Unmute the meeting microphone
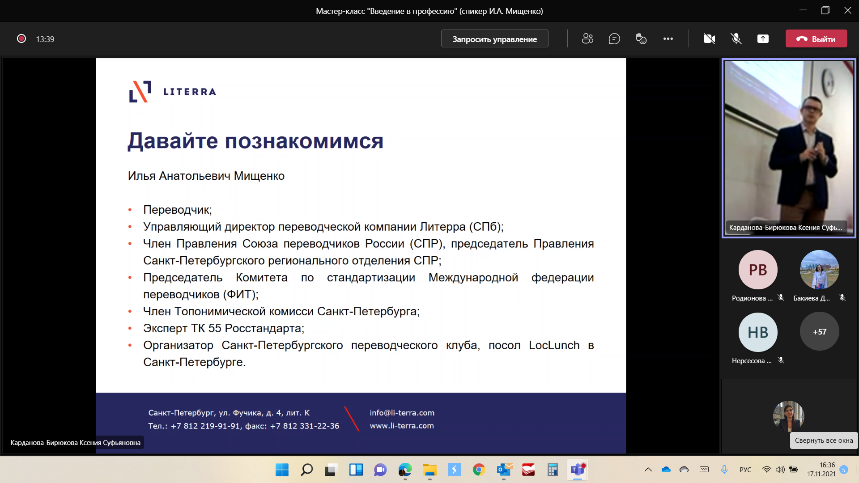Viewport: 859px width, 483px height. click(736, 39)
